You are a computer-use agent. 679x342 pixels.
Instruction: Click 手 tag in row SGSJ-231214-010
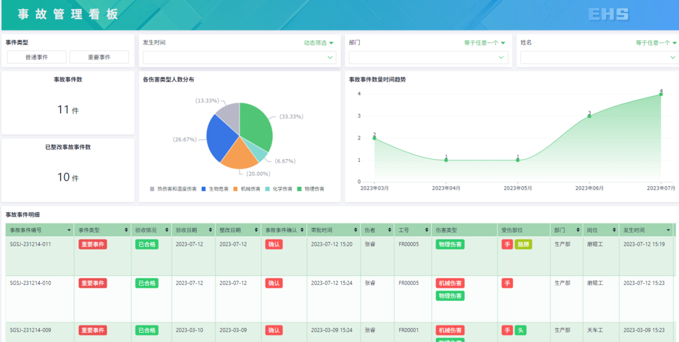507,283
